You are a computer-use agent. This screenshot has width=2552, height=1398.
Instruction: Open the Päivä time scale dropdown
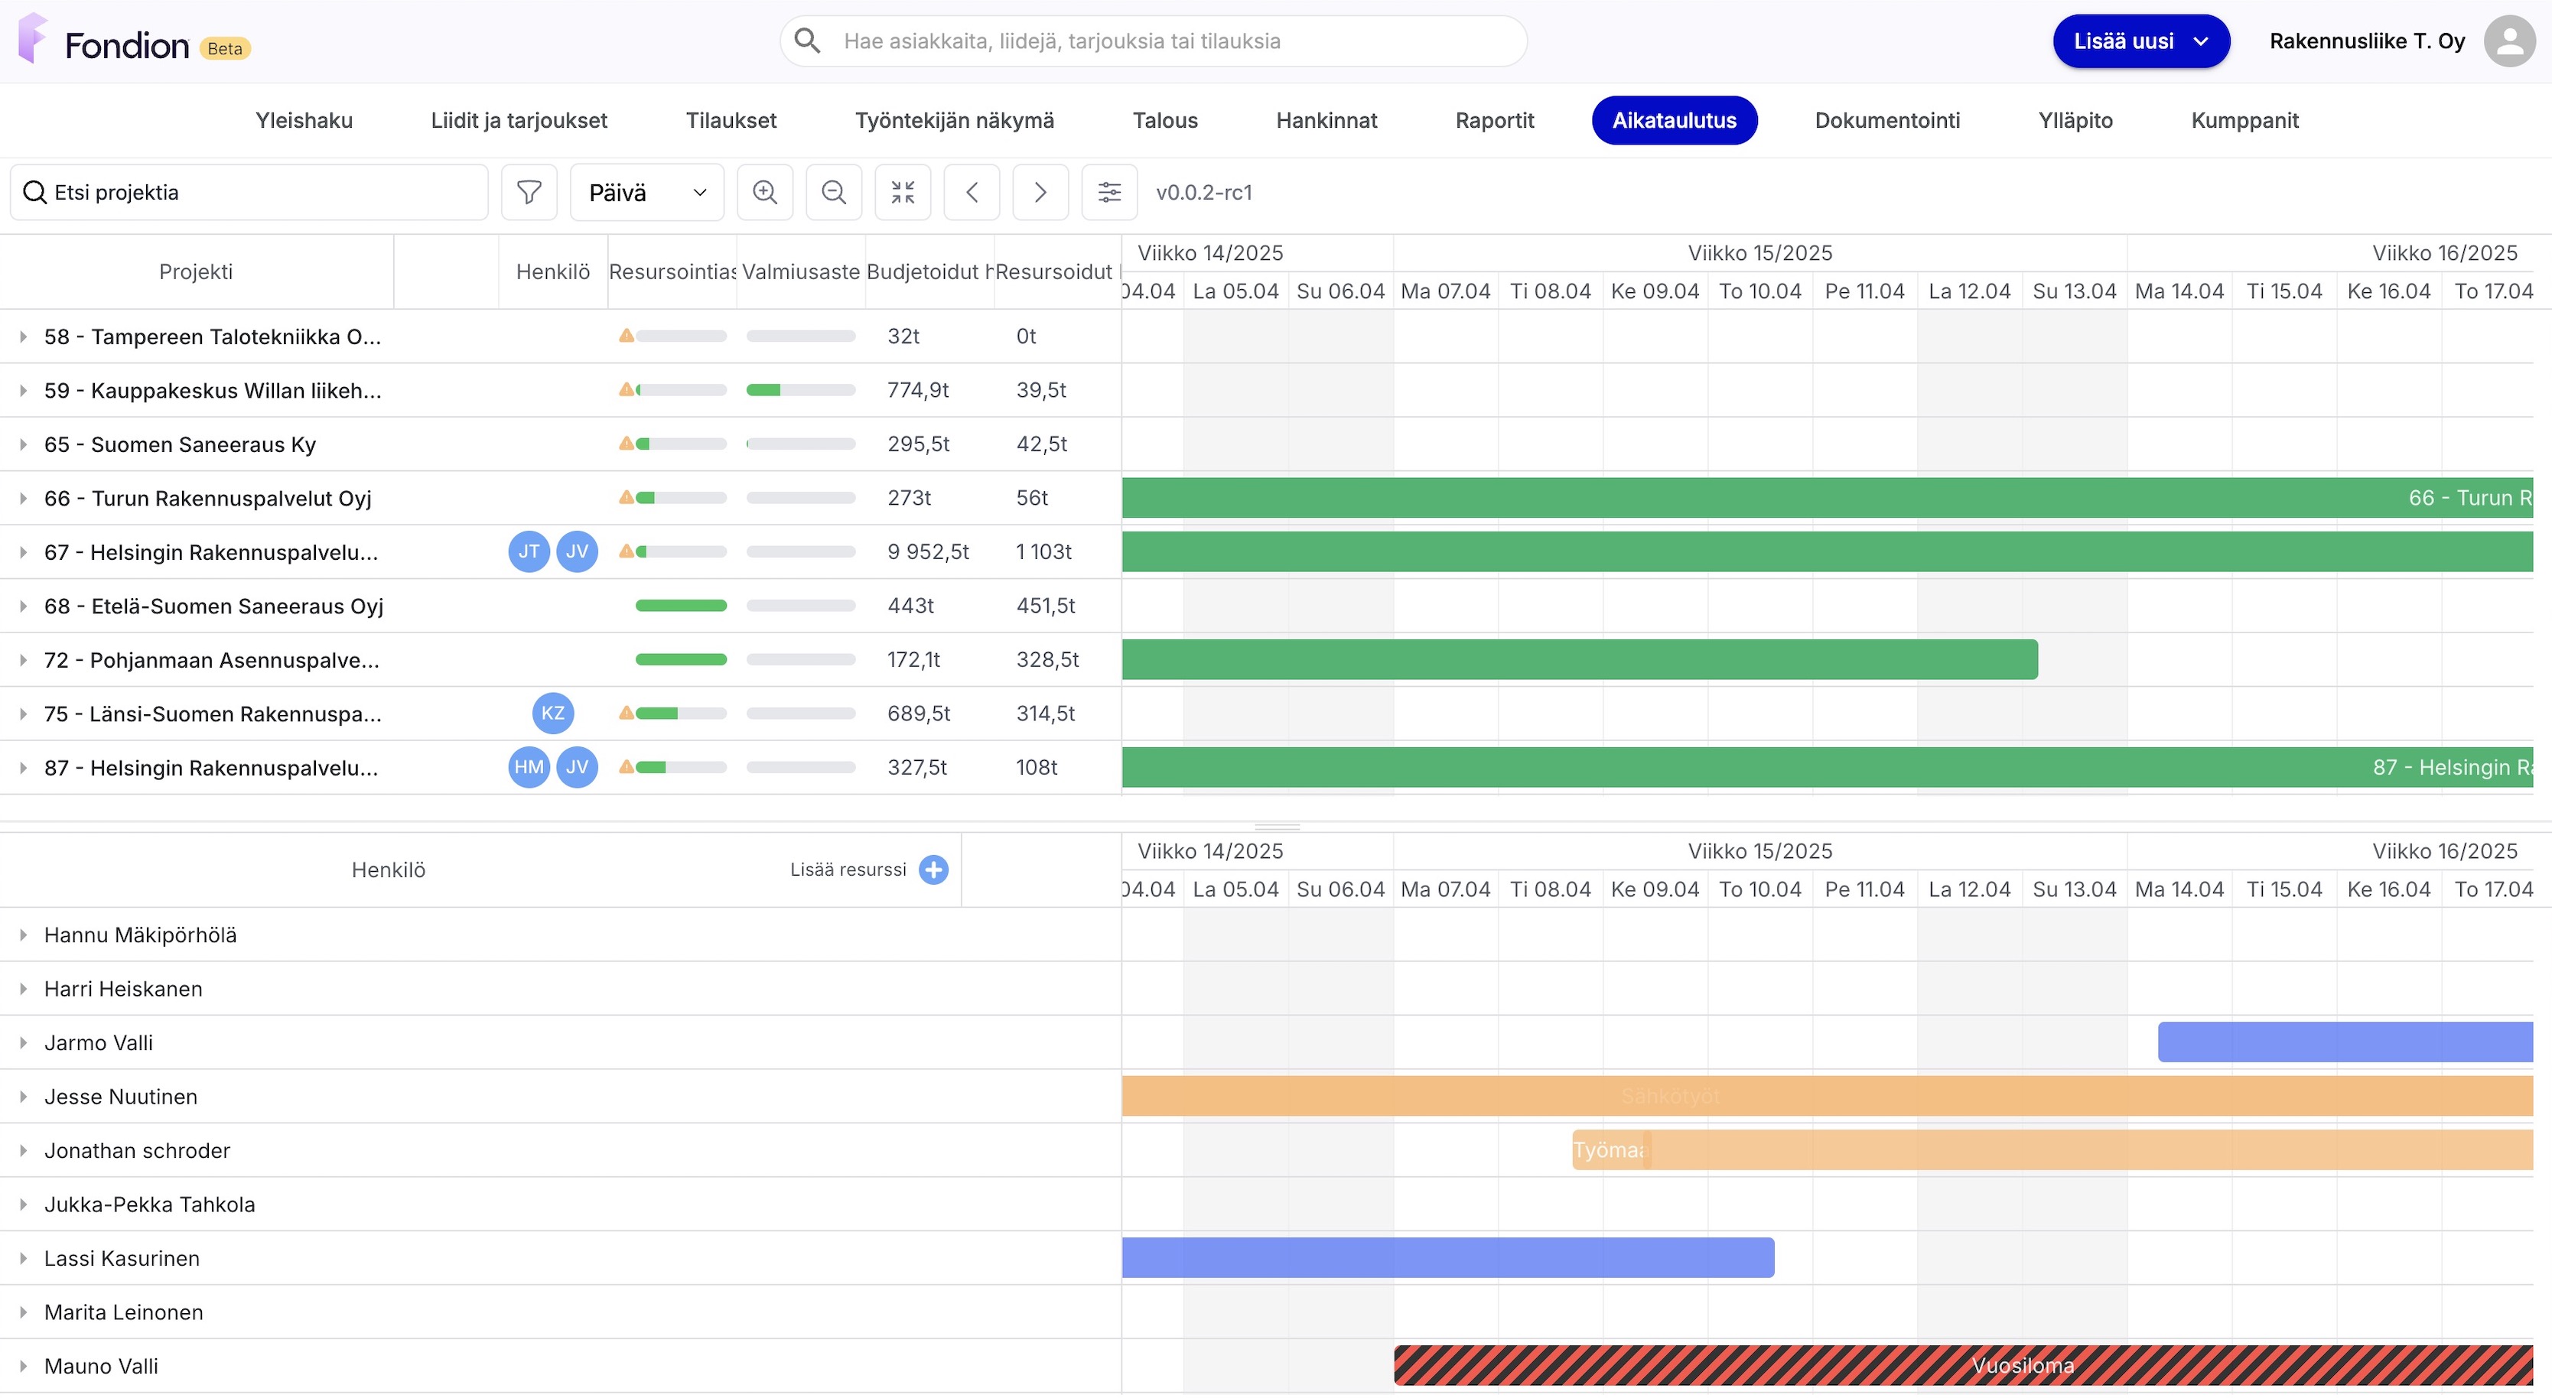click(647, 192)
